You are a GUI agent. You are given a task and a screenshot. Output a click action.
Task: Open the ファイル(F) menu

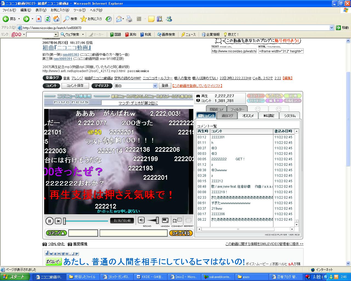tap(9, 10)
